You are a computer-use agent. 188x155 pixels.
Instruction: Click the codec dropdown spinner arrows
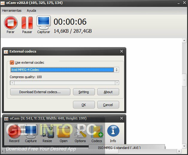[x=117, y=70]
